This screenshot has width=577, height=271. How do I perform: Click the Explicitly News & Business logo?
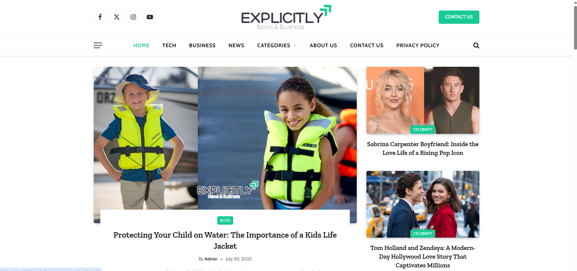pos(286,17)
